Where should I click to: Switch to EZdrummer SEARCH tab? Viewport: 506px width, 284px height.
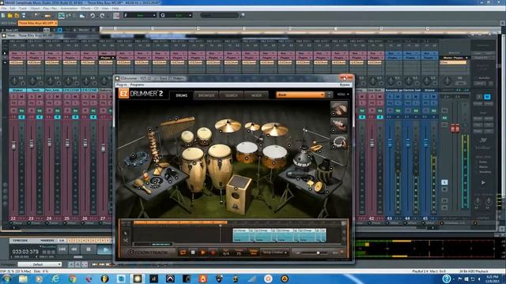tap(231, 95)
